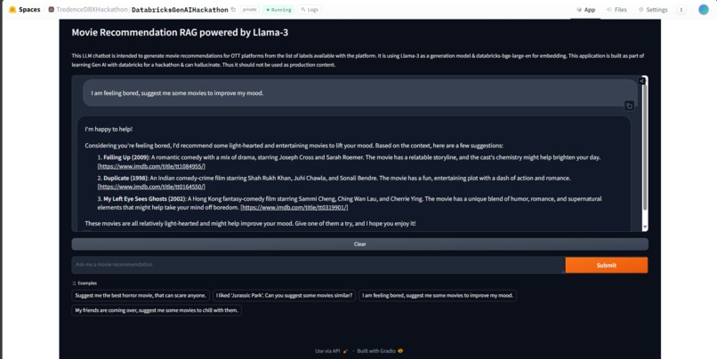Screen dimensions: 717x359
Task: Open the Files tab
Action: click(616, 10)
